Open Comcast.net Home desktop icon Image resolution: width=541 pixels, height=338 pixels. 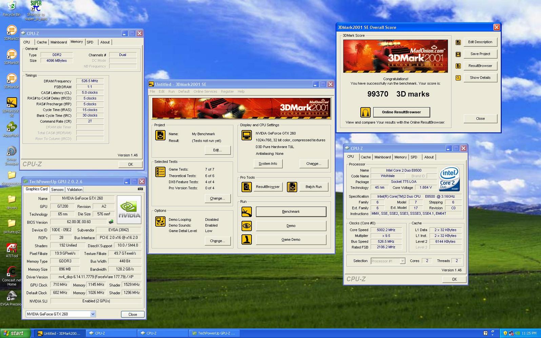[x=12, y=276]
